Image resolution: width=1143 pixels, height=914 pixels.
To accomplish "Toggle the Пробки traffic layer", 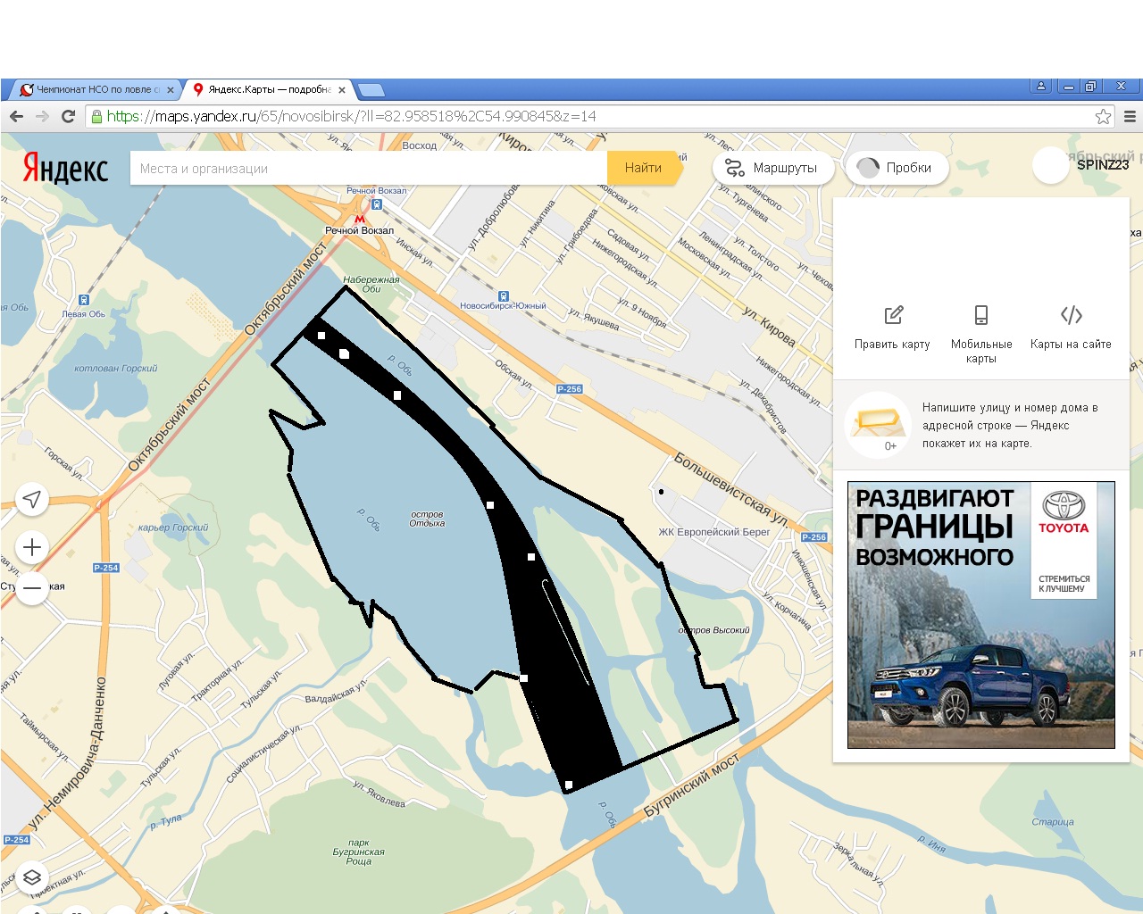I will (896, 168).
